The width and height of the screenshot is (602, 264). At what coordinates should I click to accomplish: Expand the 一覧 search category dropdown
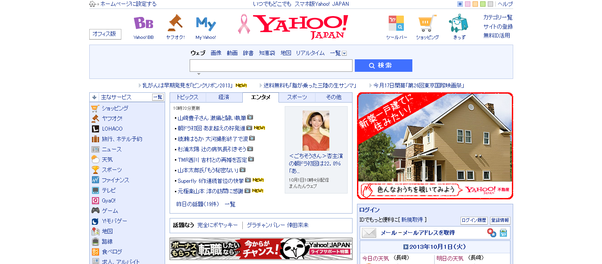(344, 54)
